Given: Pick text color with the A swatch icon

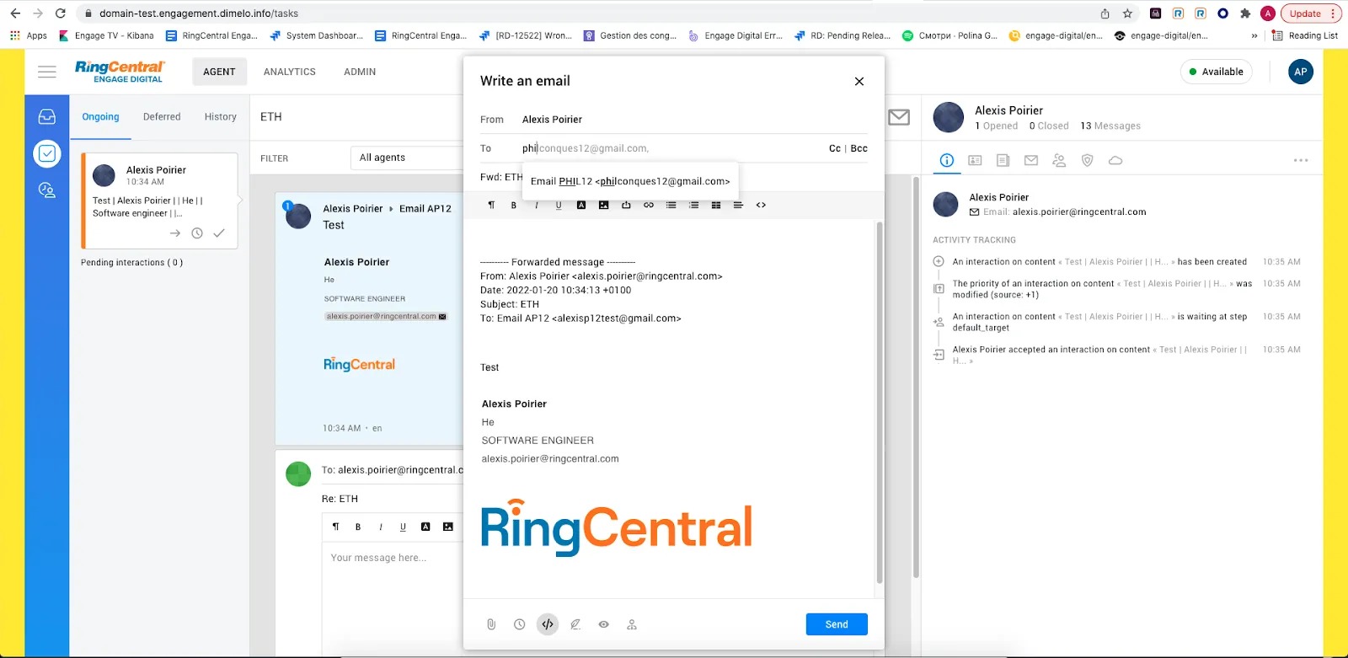Looking at the screenshot, I should (581, 205).
